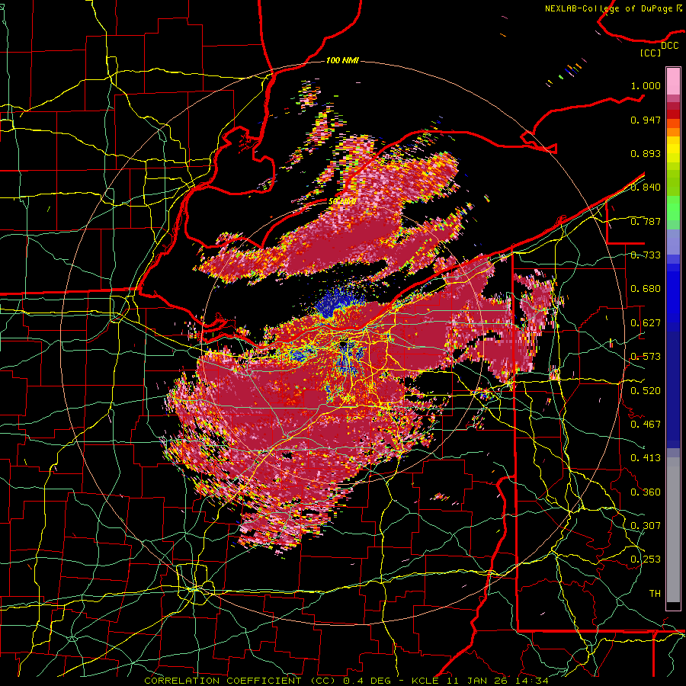Image resolution: width=686 pixels, height=686 pixels.
Task: Click the 0.573 scale value
Action: click(646, 357)
